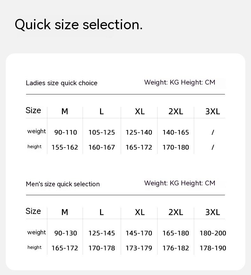Select the 3XL header in men's table
This screenshot has width=251, height=275.
[213, 212]
